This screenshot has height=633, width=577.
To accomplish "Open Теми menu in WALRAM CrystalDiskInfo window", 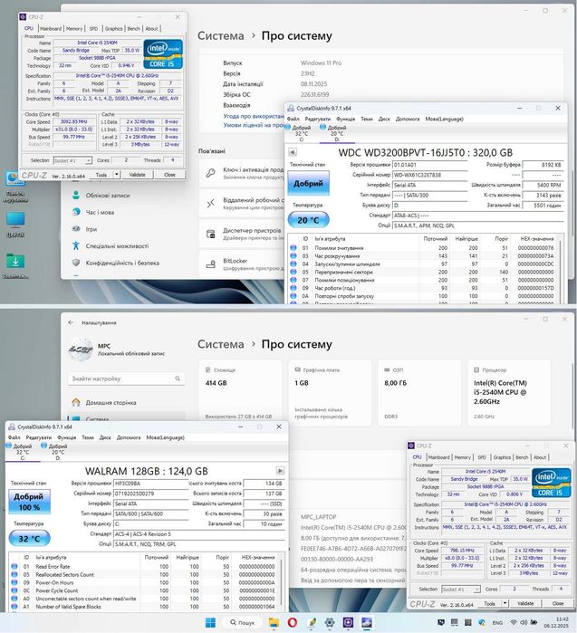I will pyautogui.click(x=88, y=437).
